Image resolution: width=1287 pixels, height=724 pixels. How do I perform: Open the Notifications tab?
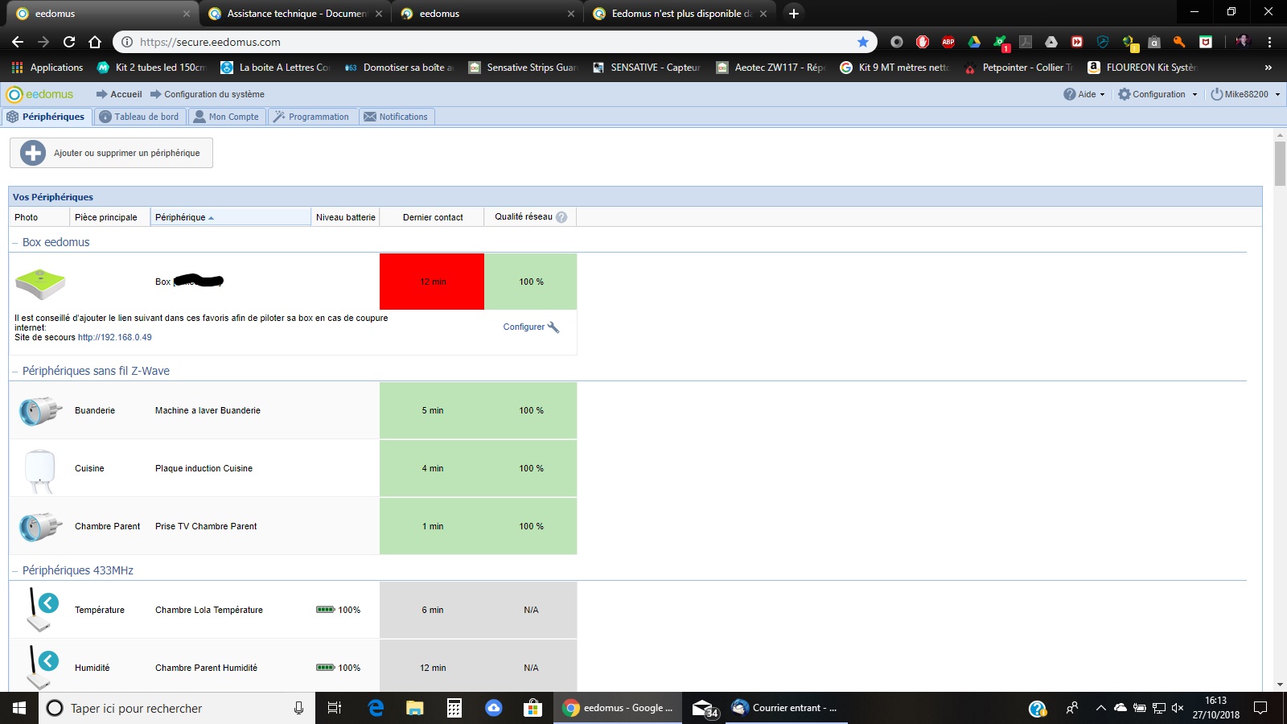(396, 117)
